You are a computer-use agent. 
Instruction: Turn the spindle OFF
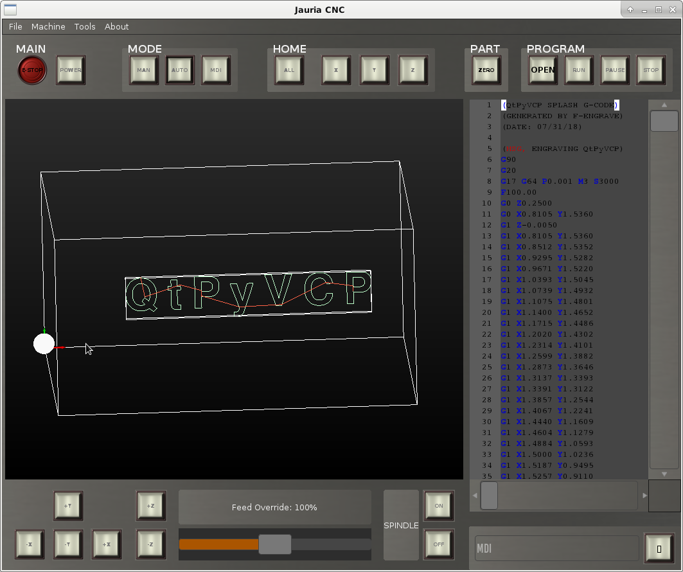coord(439,544)
